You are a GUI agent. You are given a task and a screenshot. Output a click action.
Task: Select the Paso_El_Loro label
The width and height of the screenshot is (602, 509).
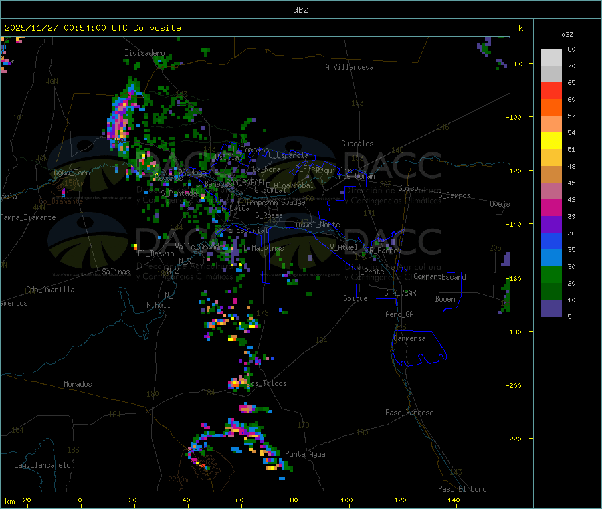pos(462,489)
